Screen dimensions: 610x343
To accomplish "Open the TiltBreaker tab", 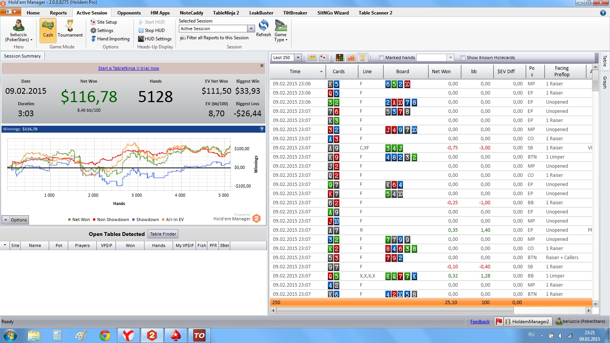I will pyautogui.click(x=295, y=13).
